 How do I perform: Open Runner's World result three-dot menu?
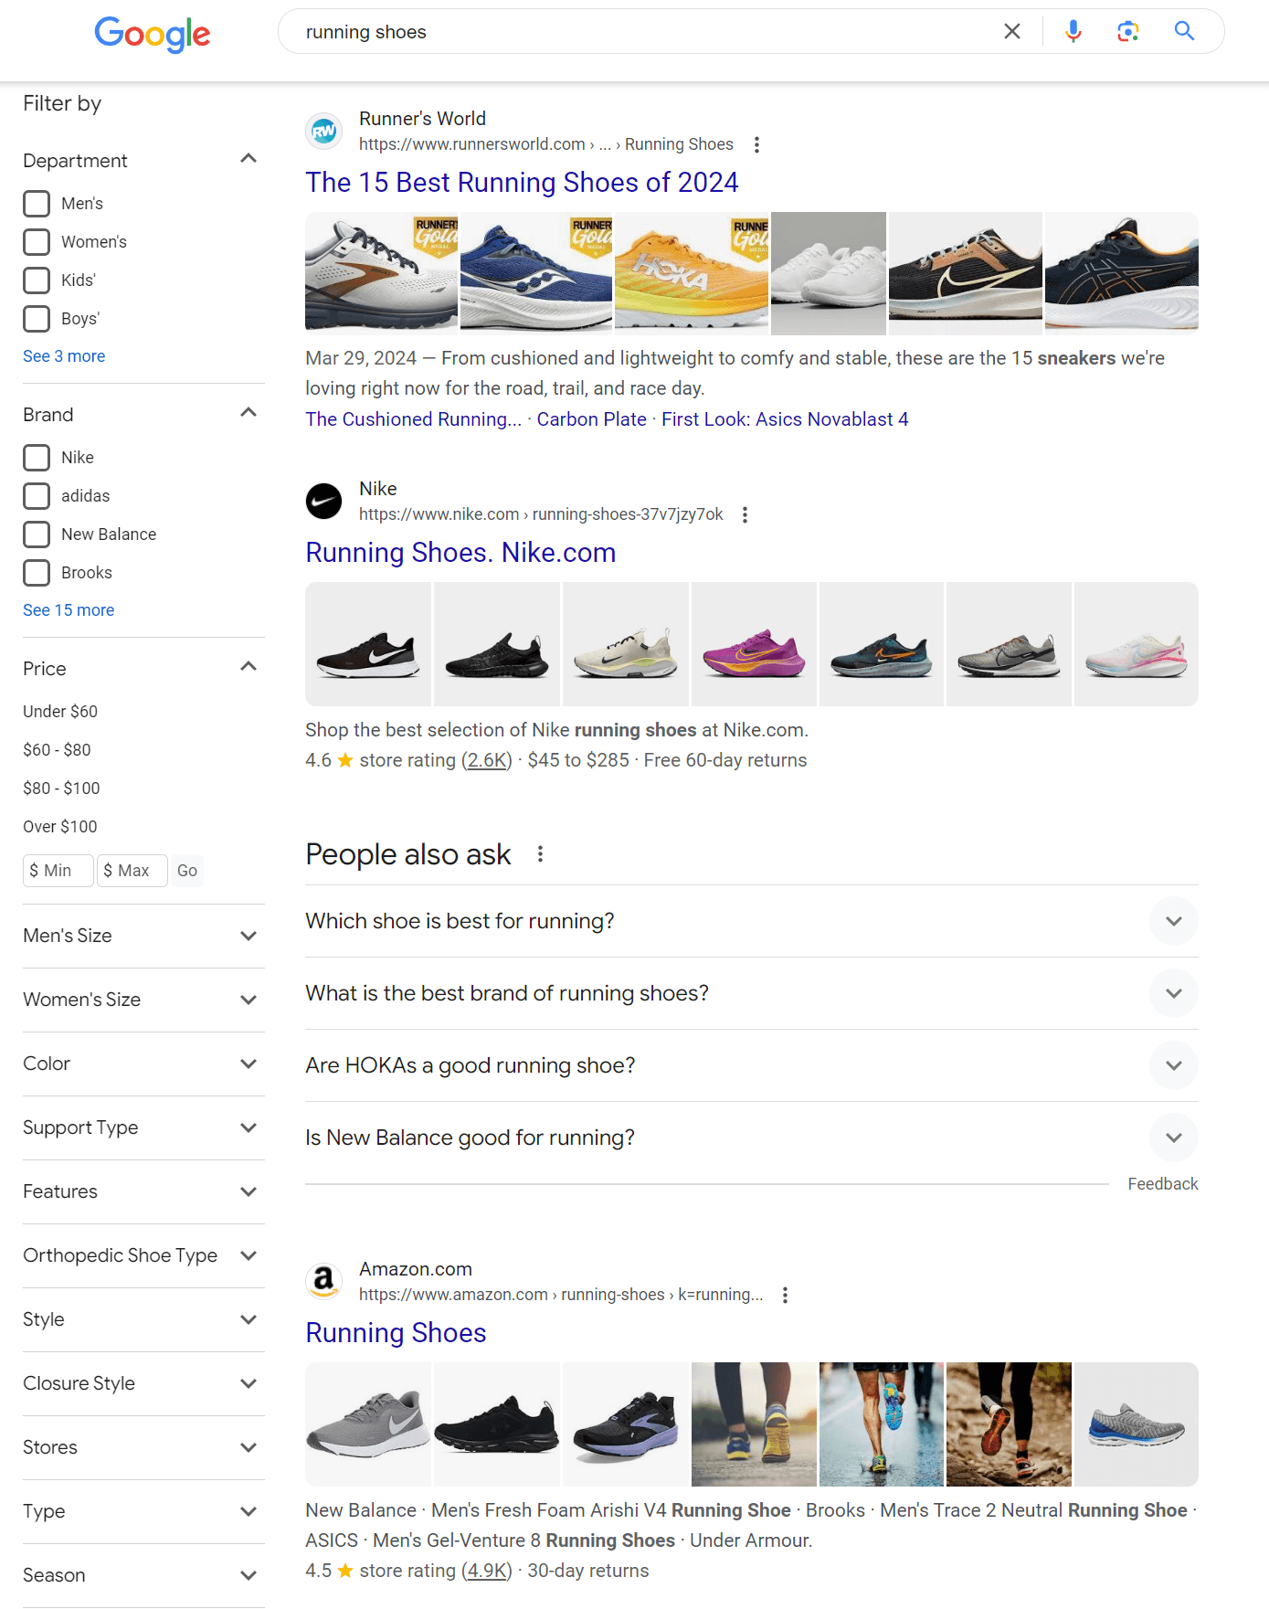point(756,144)
